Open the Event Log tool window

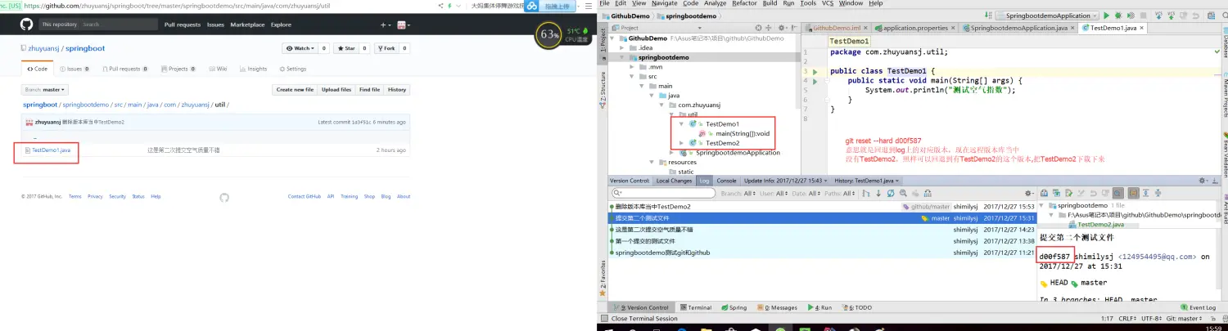[1198, 308]
